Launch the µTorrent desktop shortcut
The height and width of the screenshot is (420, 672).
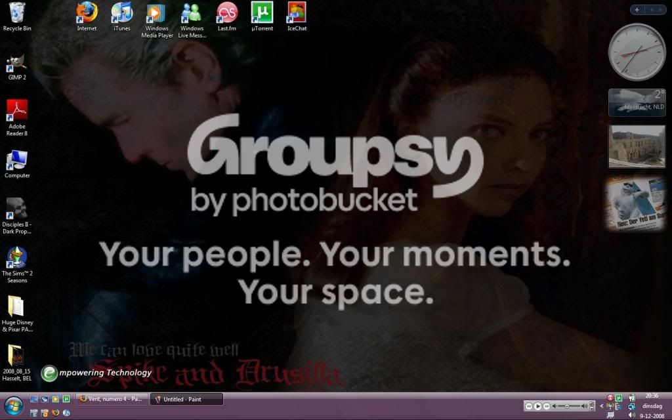(x=262, y=17)
